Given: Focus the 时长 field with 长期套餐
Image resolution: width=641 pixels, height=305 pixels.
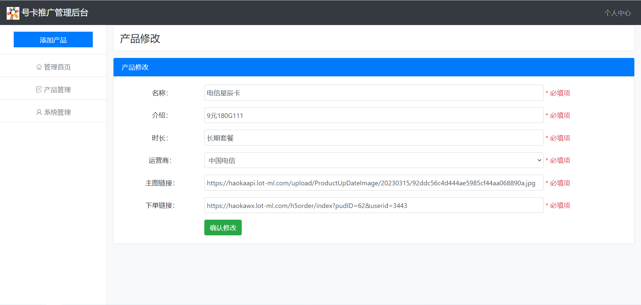Looking at the screenshot, I should tap(373, 138).
